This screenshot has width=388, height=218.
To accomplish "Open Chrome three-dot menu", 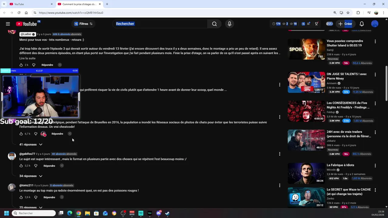I will pos(383,13).
